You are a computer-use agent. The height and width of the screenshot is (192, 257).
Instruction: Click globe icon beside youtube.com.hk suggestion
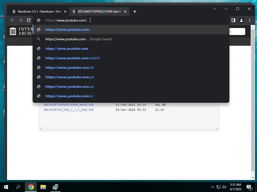(39, 67)
